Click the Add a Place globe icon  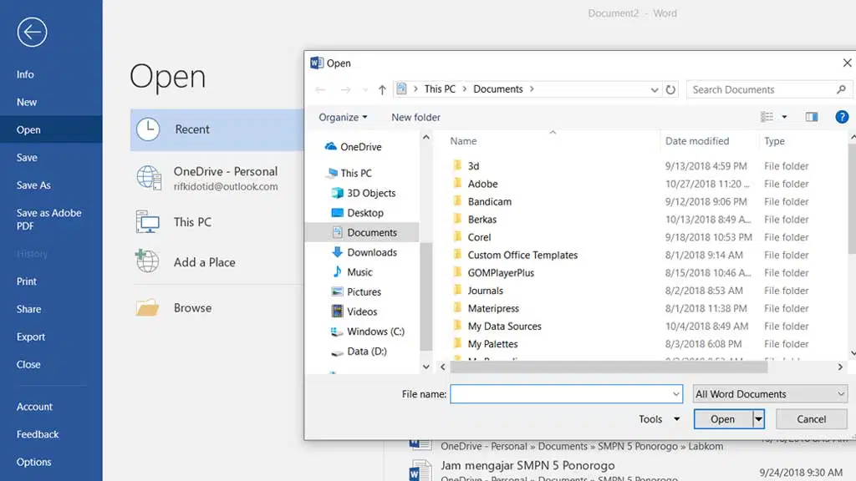[x=147, y=261]
